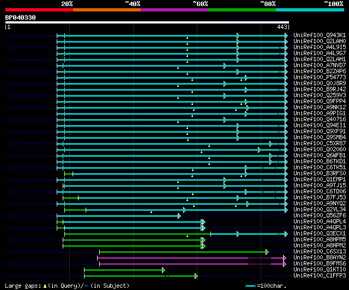Image resolution: width=349 pixels, height=290 pixels.
Task: Select the UniRef100_Q2LAH0 hit label
Action: (x=320, y=42)
